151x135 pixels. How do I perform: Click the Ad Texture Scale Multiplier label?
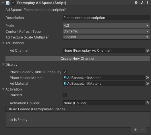(27, 37)
